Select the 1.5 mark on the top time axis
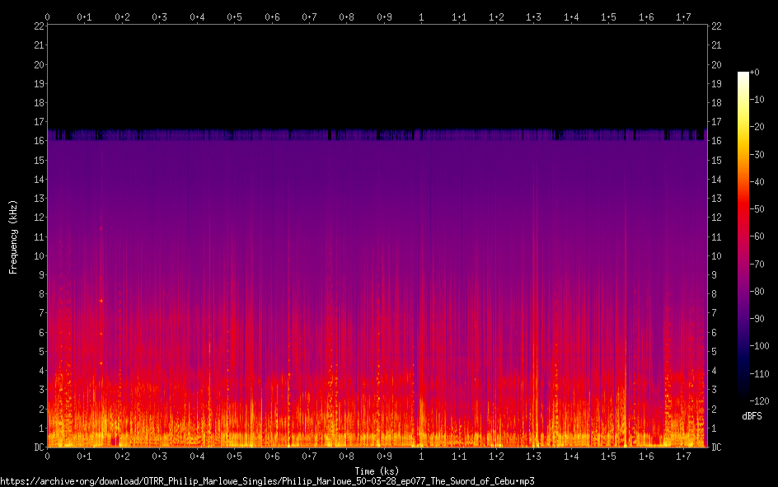The image size is (778, 487). [608, 16]
